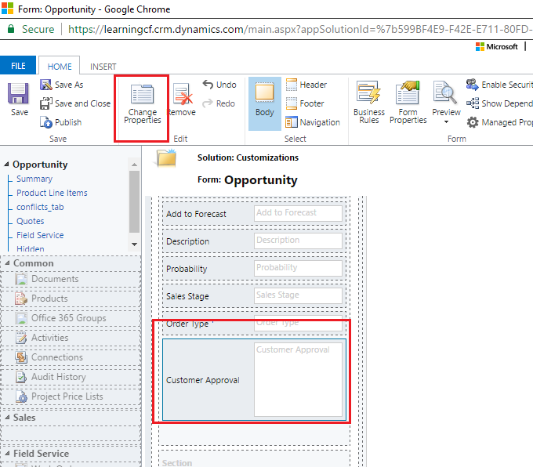Click the Project Price Lists icon

point(21,396)
